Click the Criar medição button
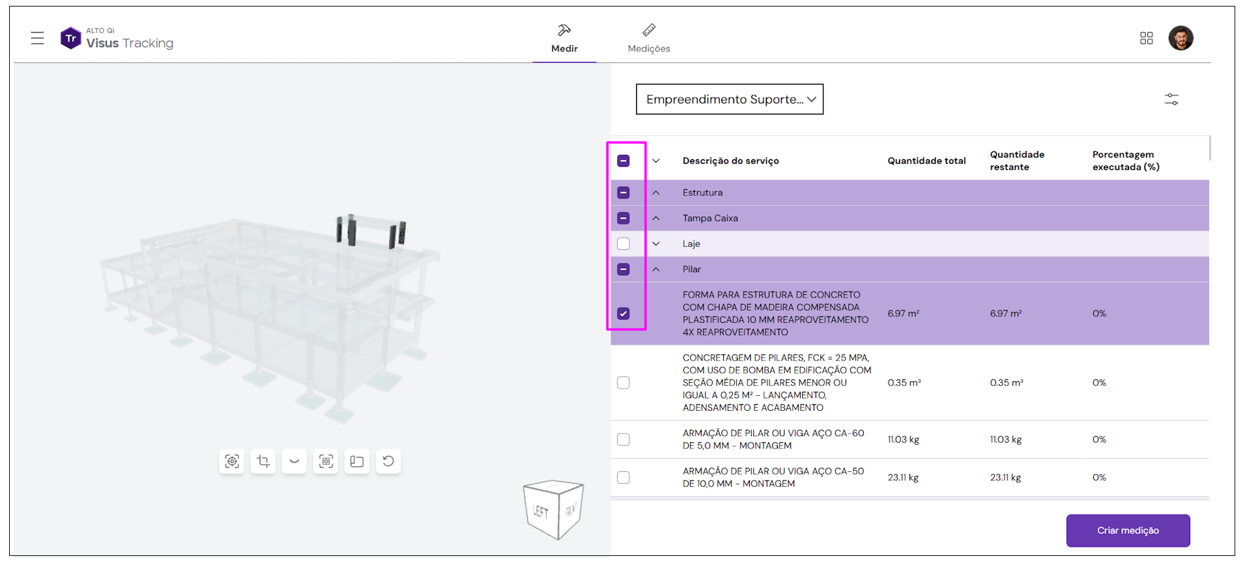1245x567 pixels. 1127,531
